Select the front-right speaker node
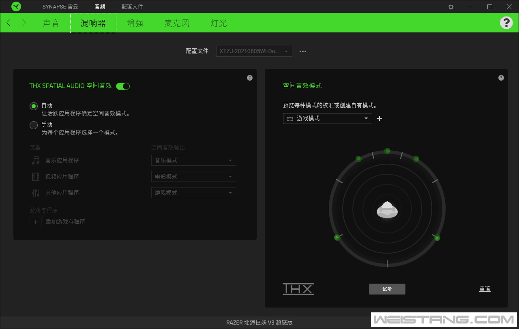Image resolution: width=519 pixels, height=329 pixels. (x=416, y=159)
